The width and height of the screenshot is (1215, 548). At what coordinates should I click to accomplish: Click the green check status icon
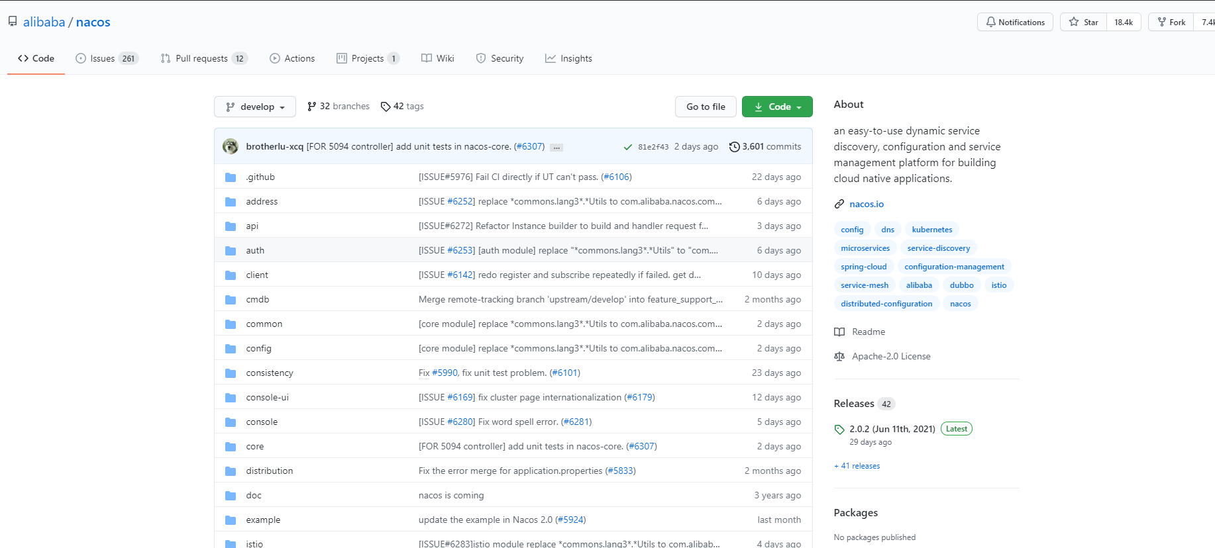627,147
